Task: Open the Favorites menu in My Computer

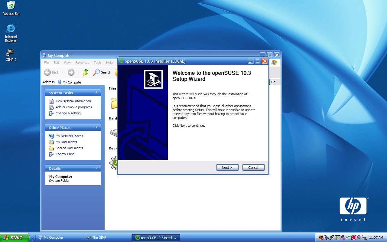Action: pyautogui.click(x=82, y=63)
